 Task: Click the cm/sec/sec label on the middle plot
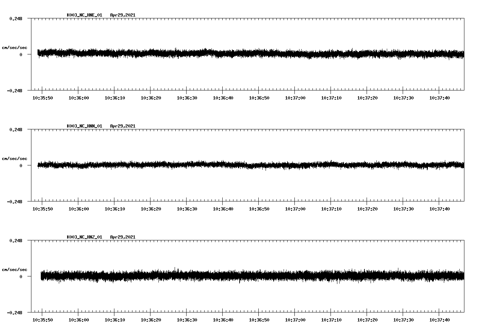click(14, 159)
